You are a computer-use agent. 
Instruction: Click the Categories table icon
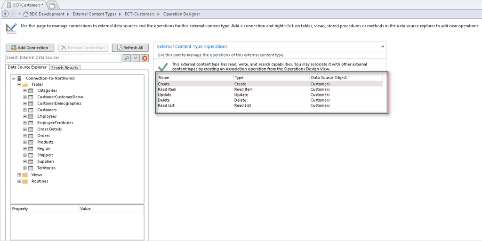click(x=31, y=91)
